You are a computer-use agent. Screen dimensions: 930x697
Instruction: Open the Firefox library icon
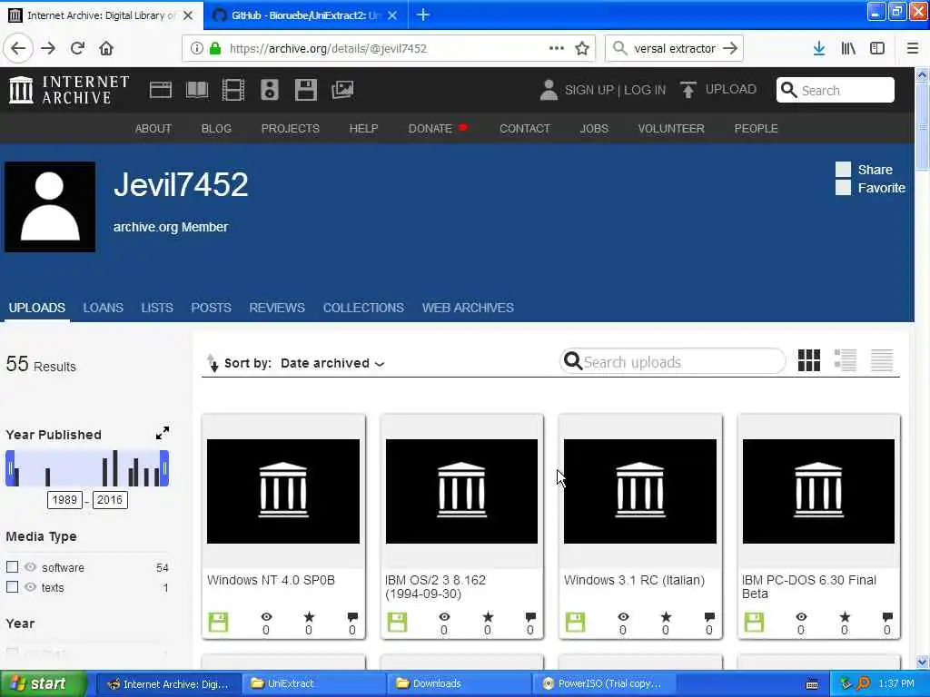[x=848, y=48]
